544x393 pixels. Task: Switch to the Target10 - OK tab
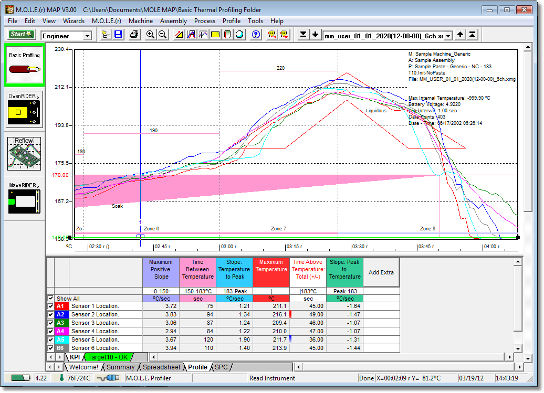click(x=108, y=357)
